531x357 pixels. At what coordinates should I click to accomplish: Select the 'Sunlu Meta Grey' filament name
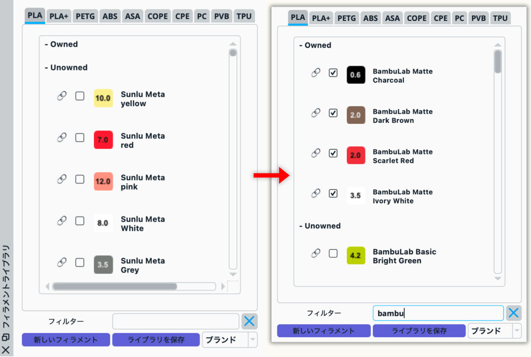pyautogui.click(x=143, y=265)
